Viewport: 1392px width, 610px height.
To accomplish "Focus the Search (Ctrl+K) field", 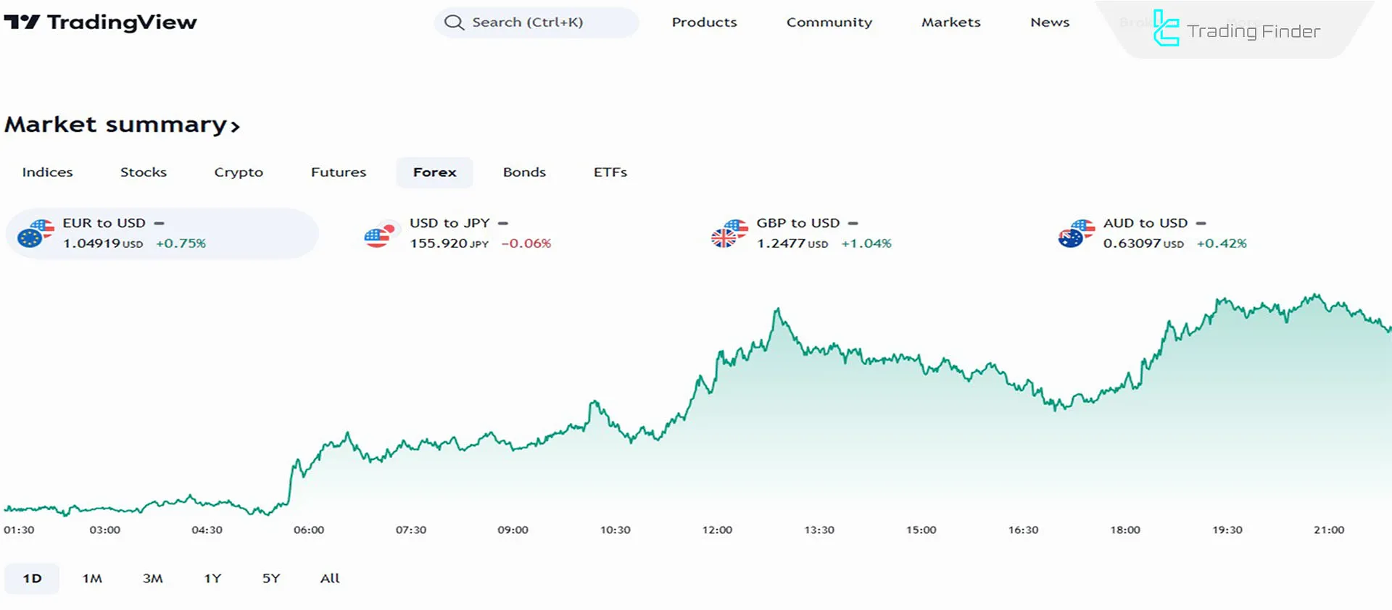I will point(536,22).
